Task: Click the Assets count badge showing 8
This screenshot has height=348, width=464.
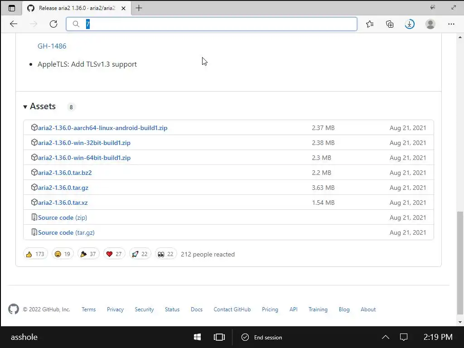Action: pos(71,107)
